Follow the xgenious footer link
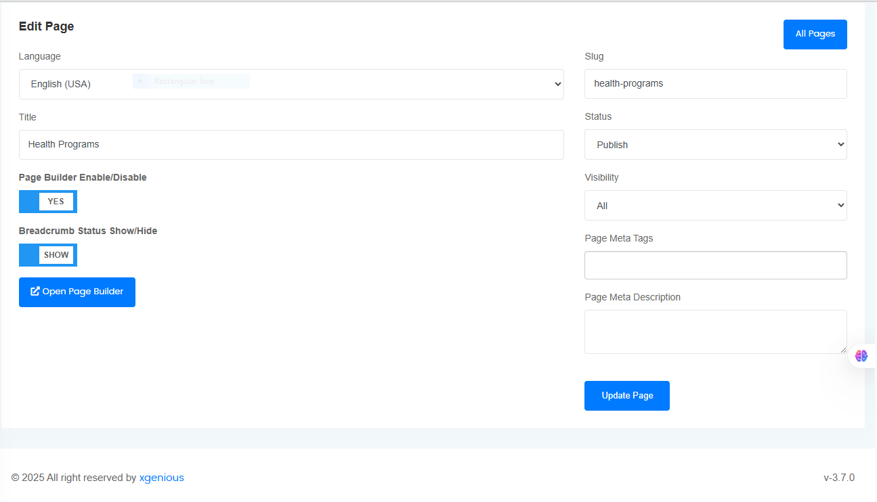The image size is (877, 502). click(161, 478)
